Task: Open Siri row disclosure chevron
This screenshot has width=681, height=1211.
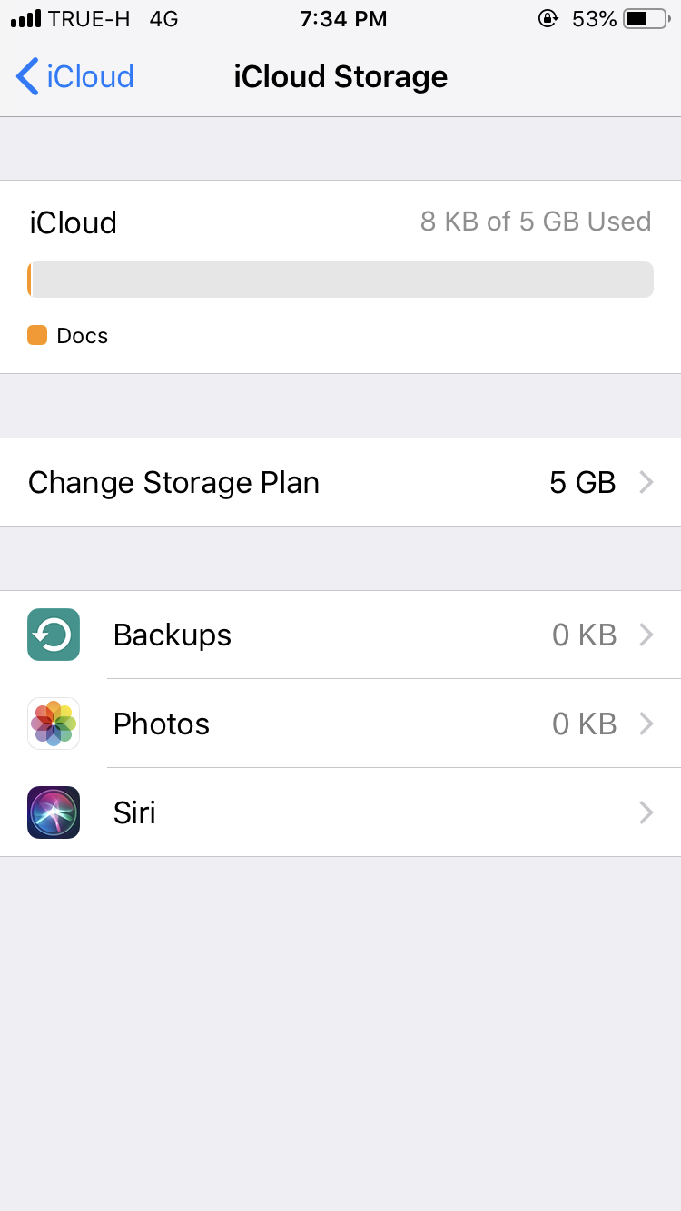Action: click(646, 812)
